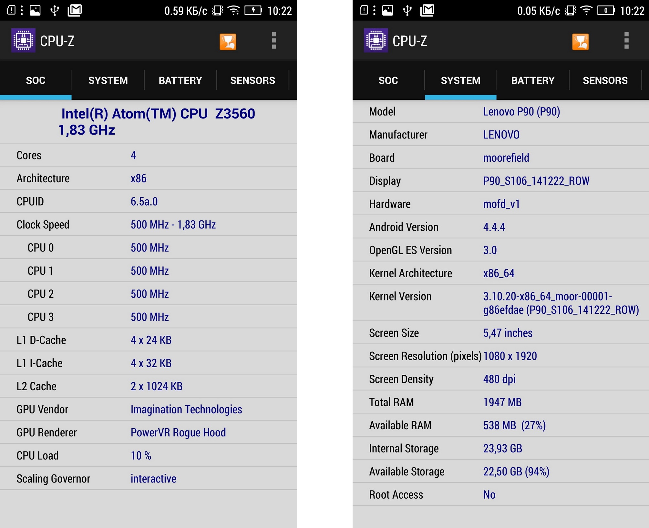Tap the Intel Atom Z3560 processor title
This screenshot has height=528, width=649.
tap(157, 122)
